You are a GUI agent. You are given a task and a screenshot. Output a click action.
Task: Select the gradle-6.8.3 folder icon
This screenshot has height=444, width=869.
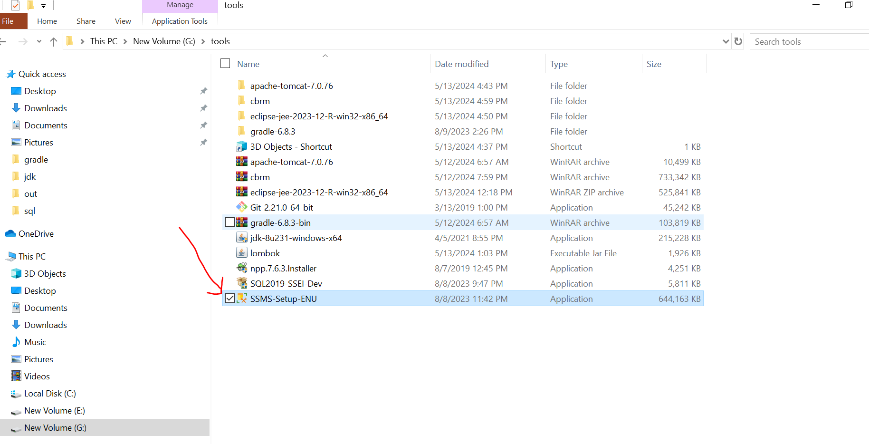pos(241,131)
